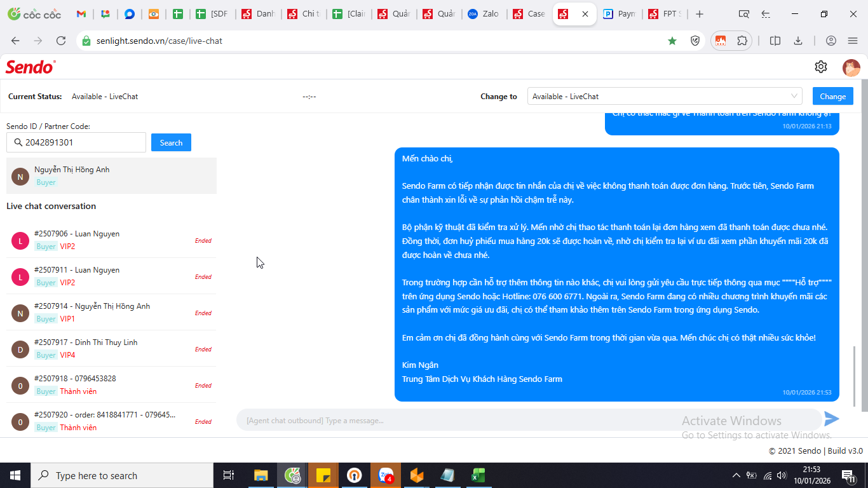
Task: Open the browser account profile icon
Action: coord(831,41)
